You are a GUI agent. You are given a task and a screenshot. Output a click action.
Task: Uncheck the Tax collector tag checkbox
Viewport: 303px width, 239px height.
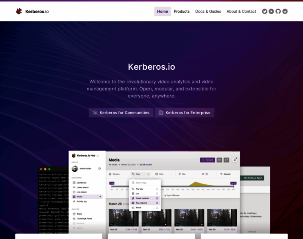157,203
